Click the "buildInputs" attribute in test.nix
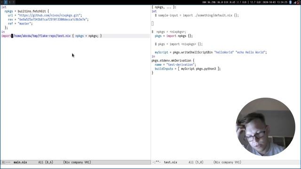Image resolution: width=301 pixels, height=169 pixels. 164,69
